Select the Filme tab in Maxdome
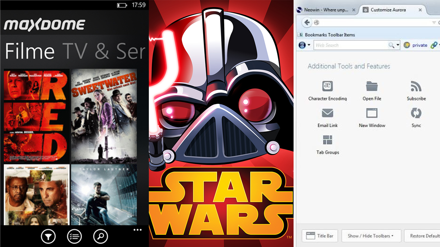 click(x=30, y=51)
